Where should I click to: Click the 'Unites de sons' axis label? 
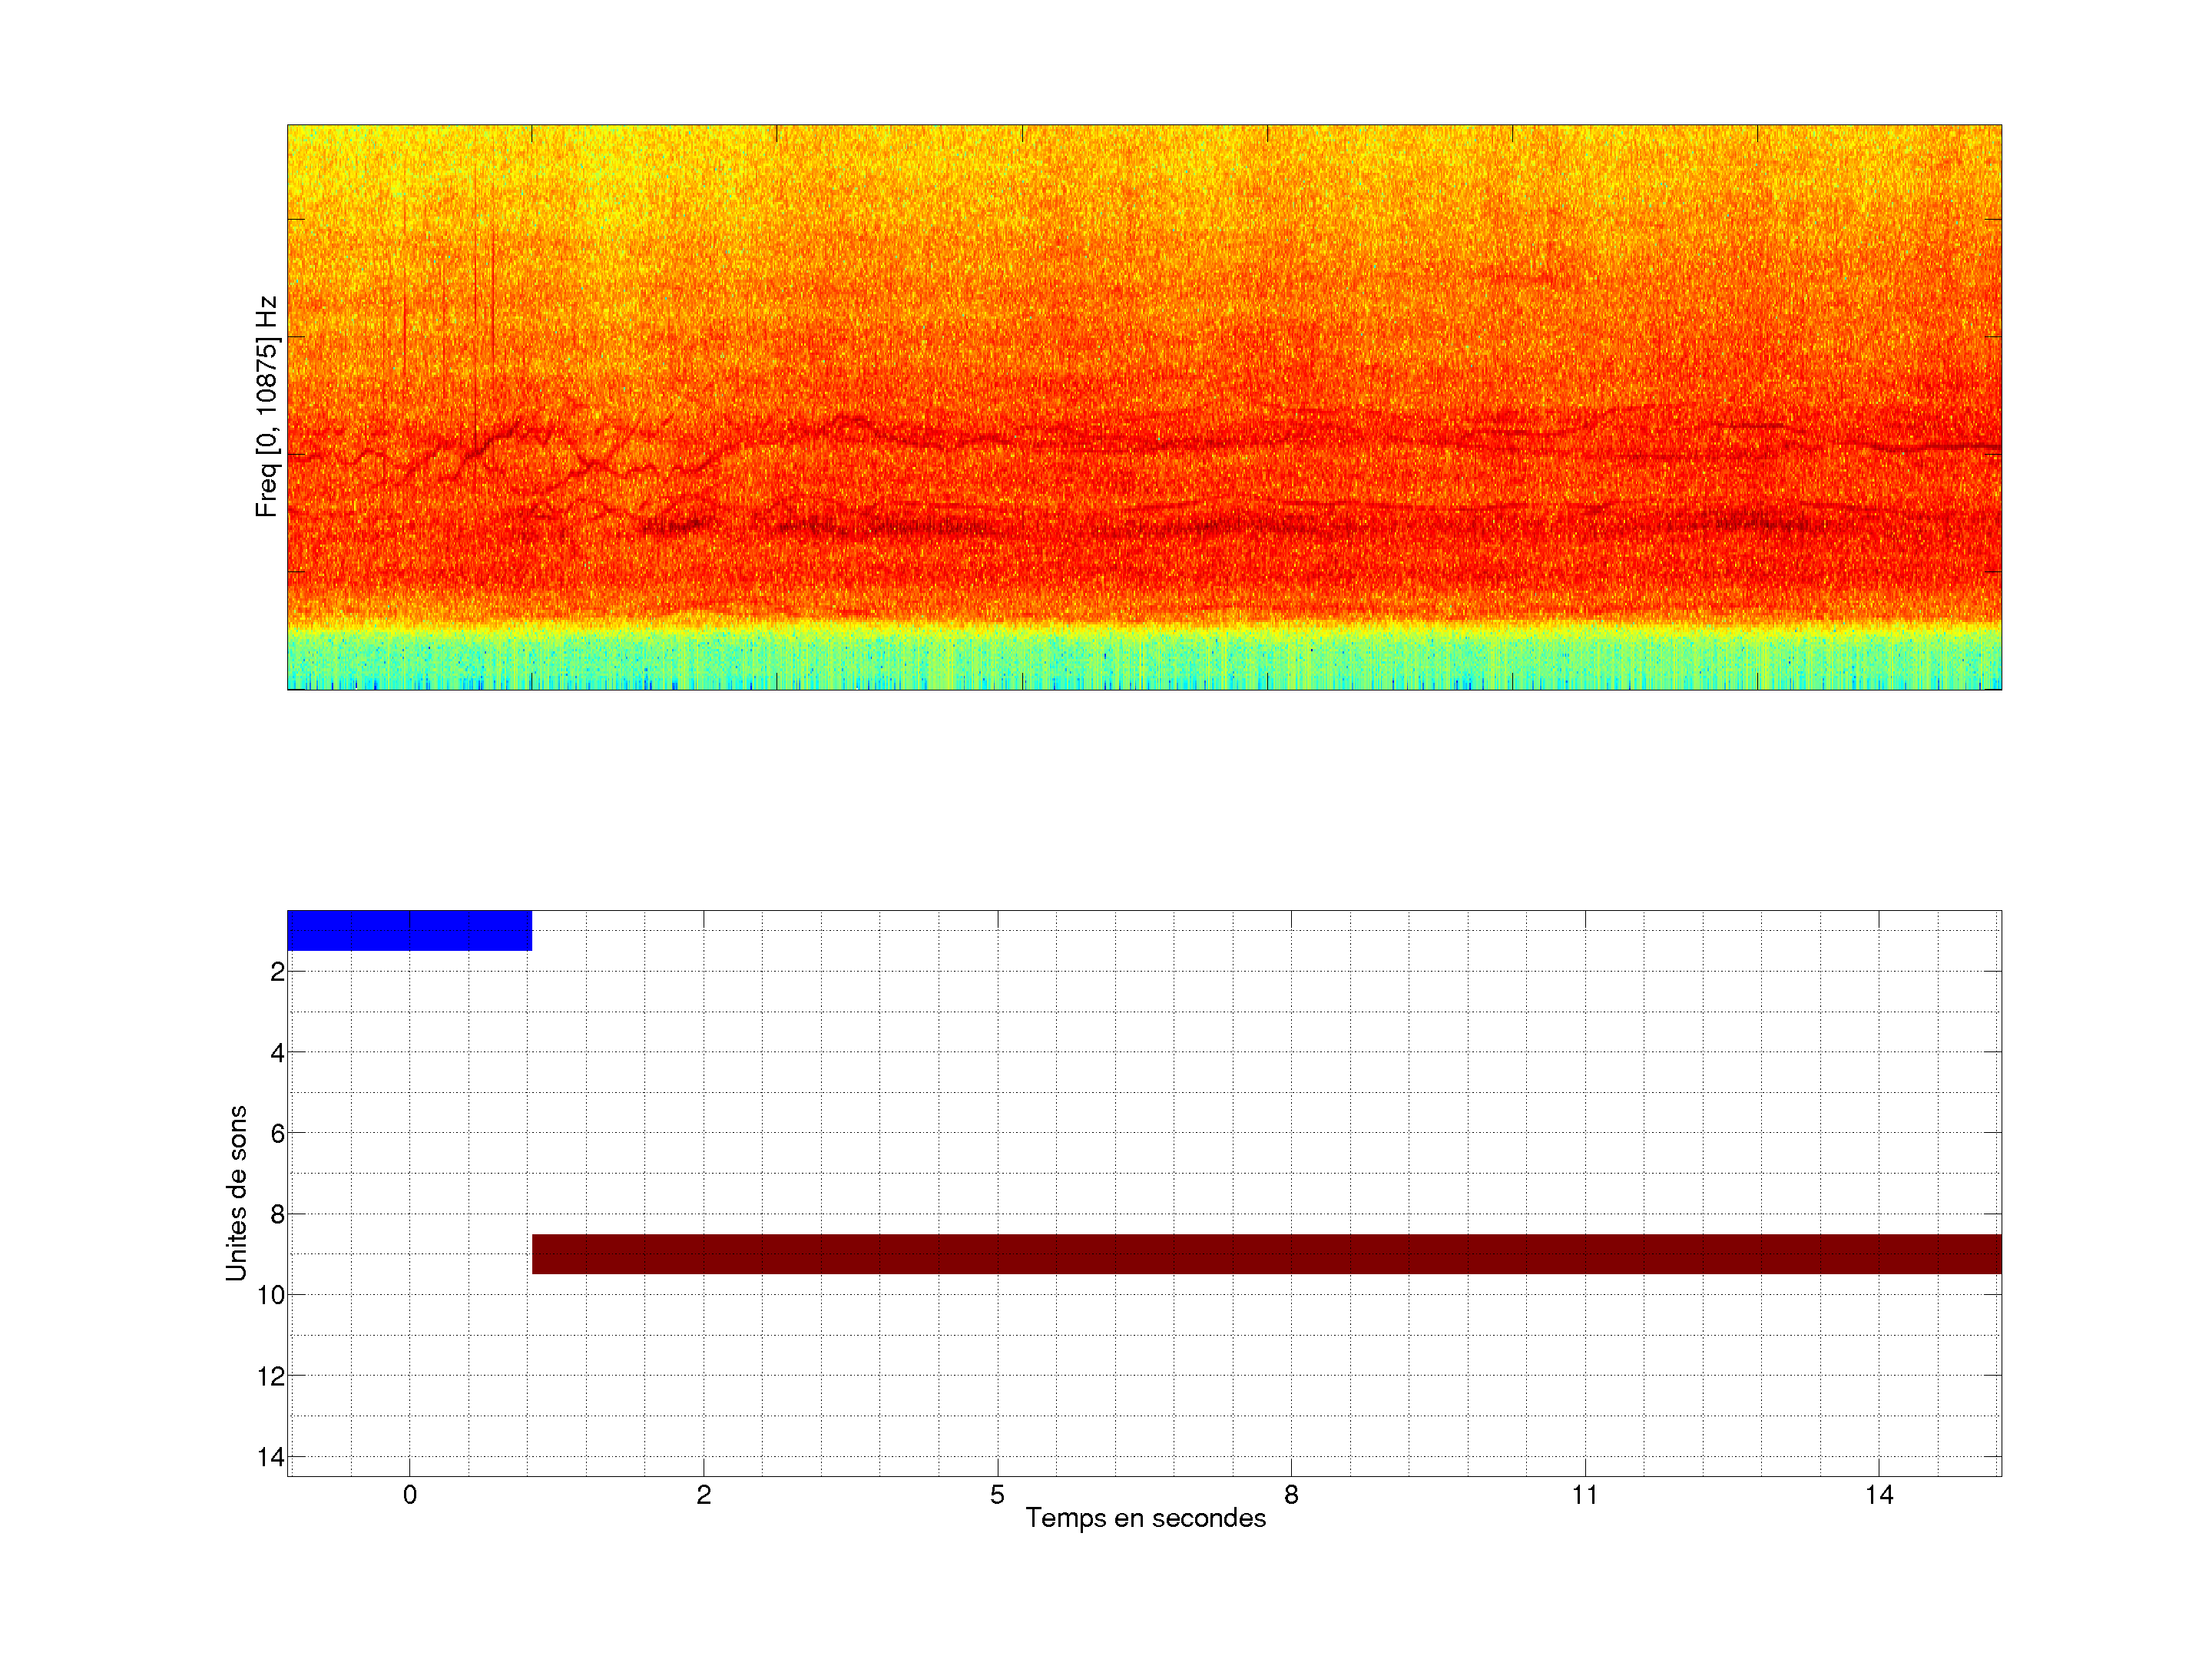[236, 1193]
